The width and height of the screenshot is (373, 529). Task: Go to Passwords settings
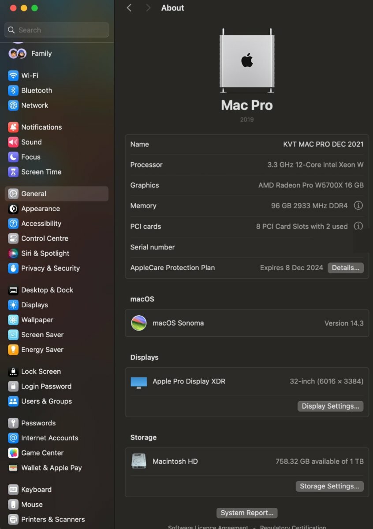pos(56,423)
